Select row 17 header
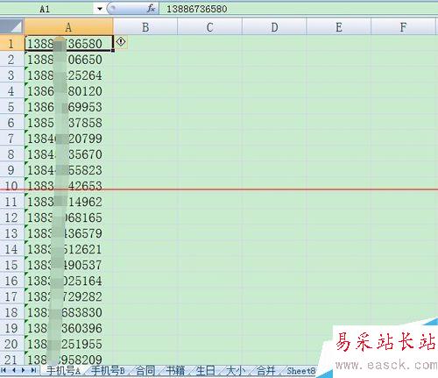The width and height of the screenshot is (438, 378). click(11, 296)
